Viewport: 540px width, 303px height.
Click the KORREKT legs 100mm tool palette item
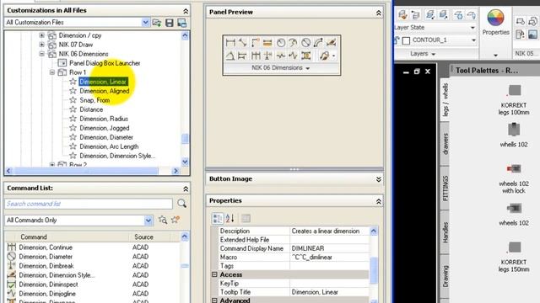click(514, 99)
